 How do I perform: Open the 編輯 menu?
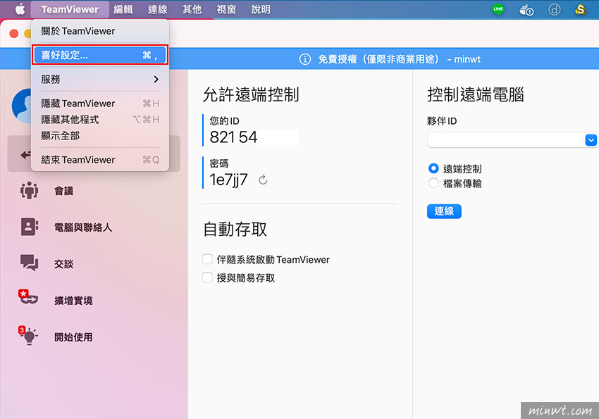point(123,9)
